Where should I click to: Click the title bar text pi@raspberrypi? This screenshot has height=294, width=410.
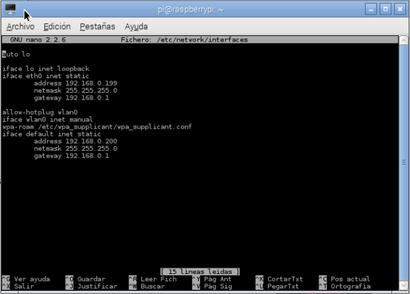190,10
